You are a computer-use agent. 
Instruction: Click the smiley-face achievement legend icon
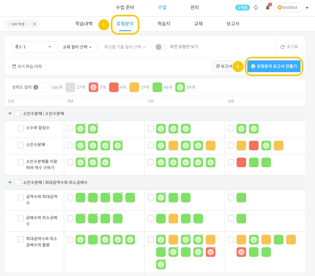tap(180, 87)
